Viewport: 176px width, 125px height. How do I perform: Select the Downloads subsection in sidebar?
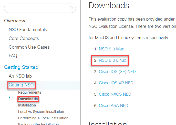28,99
